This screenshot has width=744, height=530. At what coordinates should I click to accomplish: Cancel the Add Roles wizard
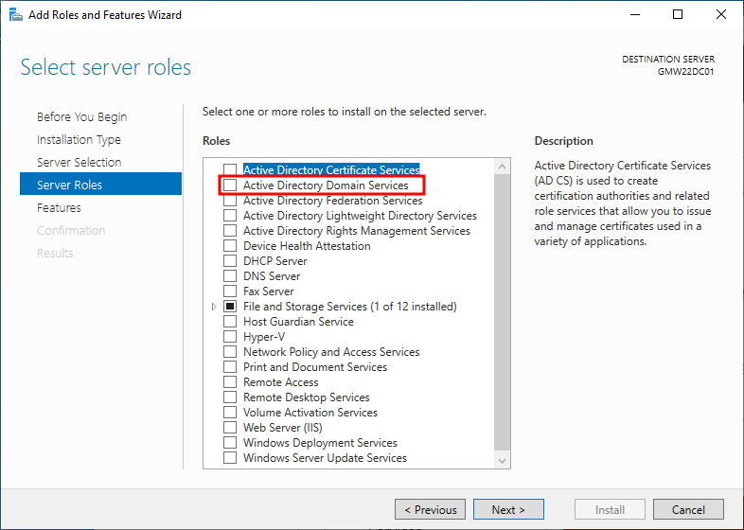(x=688, y=509)
